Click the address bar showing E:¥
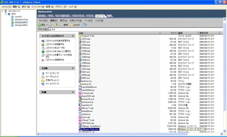 pos(135,29)
